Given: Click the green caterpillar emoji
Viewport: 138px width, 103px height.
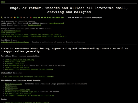Looking at the screenshot, I should click(2, 18).
